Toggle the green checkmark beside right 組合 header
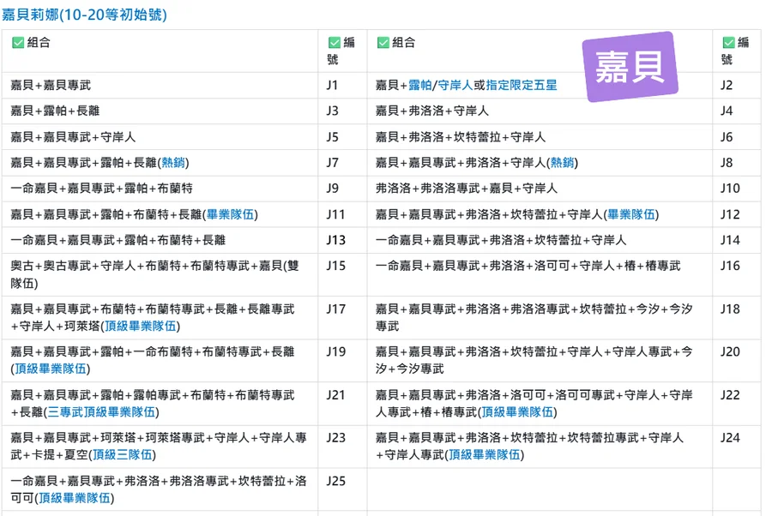The height and width of the screenshot is (516, 772). (383, 42)
